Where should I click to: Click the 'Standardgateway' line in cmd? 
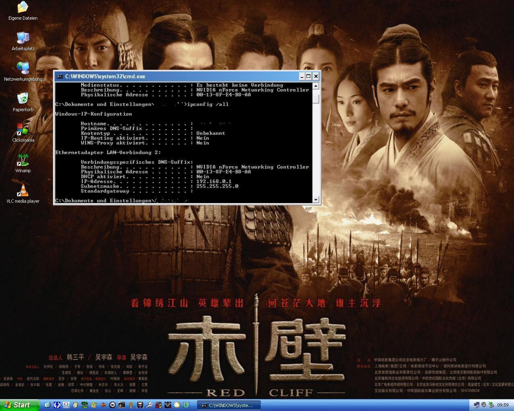(x=137, y=191)
